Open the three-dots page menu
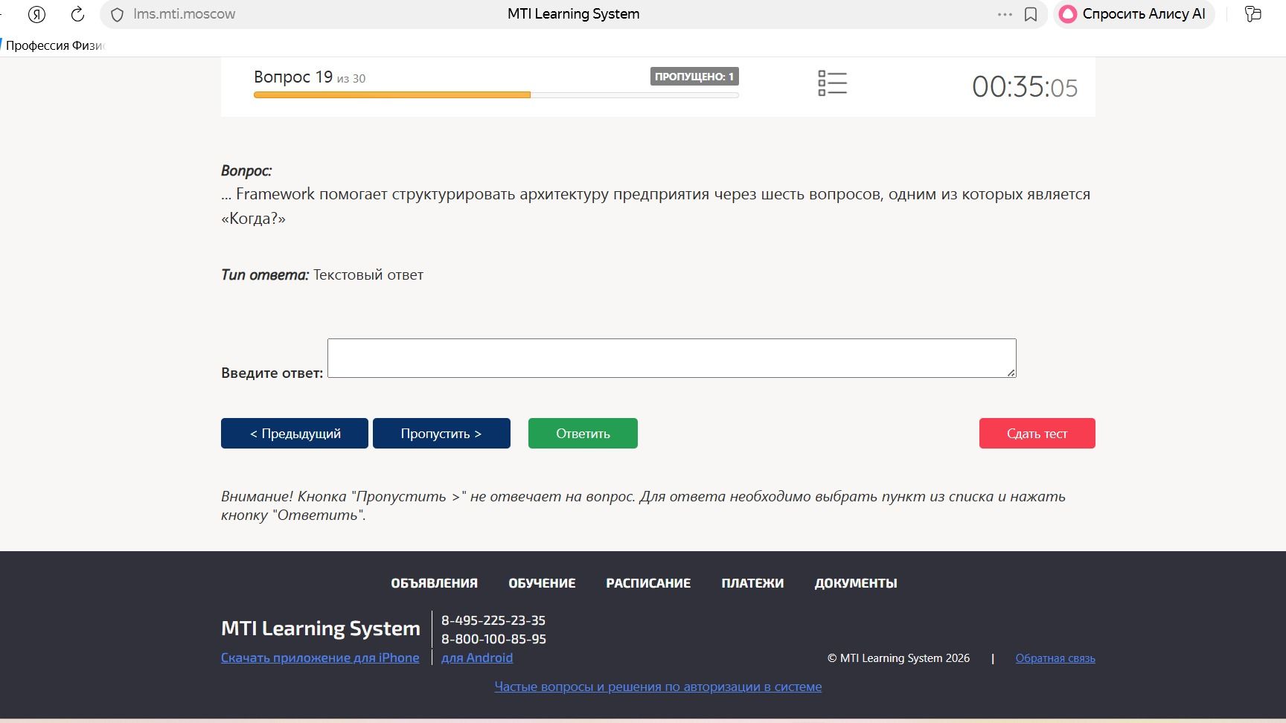Image resolution: width=1286 pixels, height=723 pixels. pyautogui.click(x=1005, y=14)
